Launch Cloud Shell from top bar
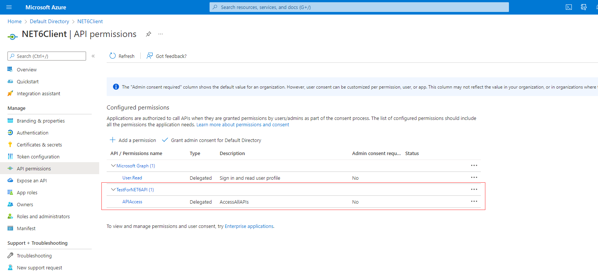Image resolution: width=598 pixels, height=275 pixels. coord(569,7)
